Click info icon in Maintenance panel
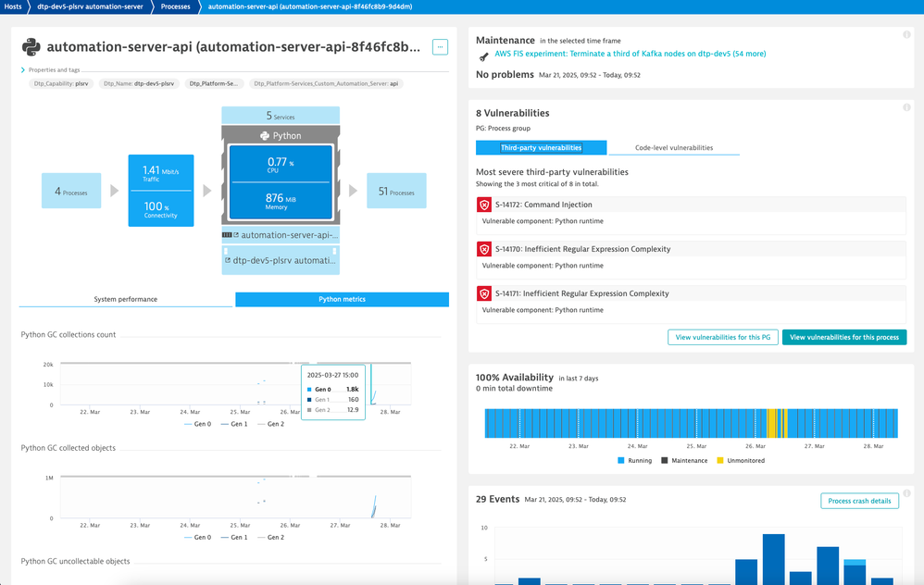The height and width of the screenshot is (585, 924). [906, 35]
